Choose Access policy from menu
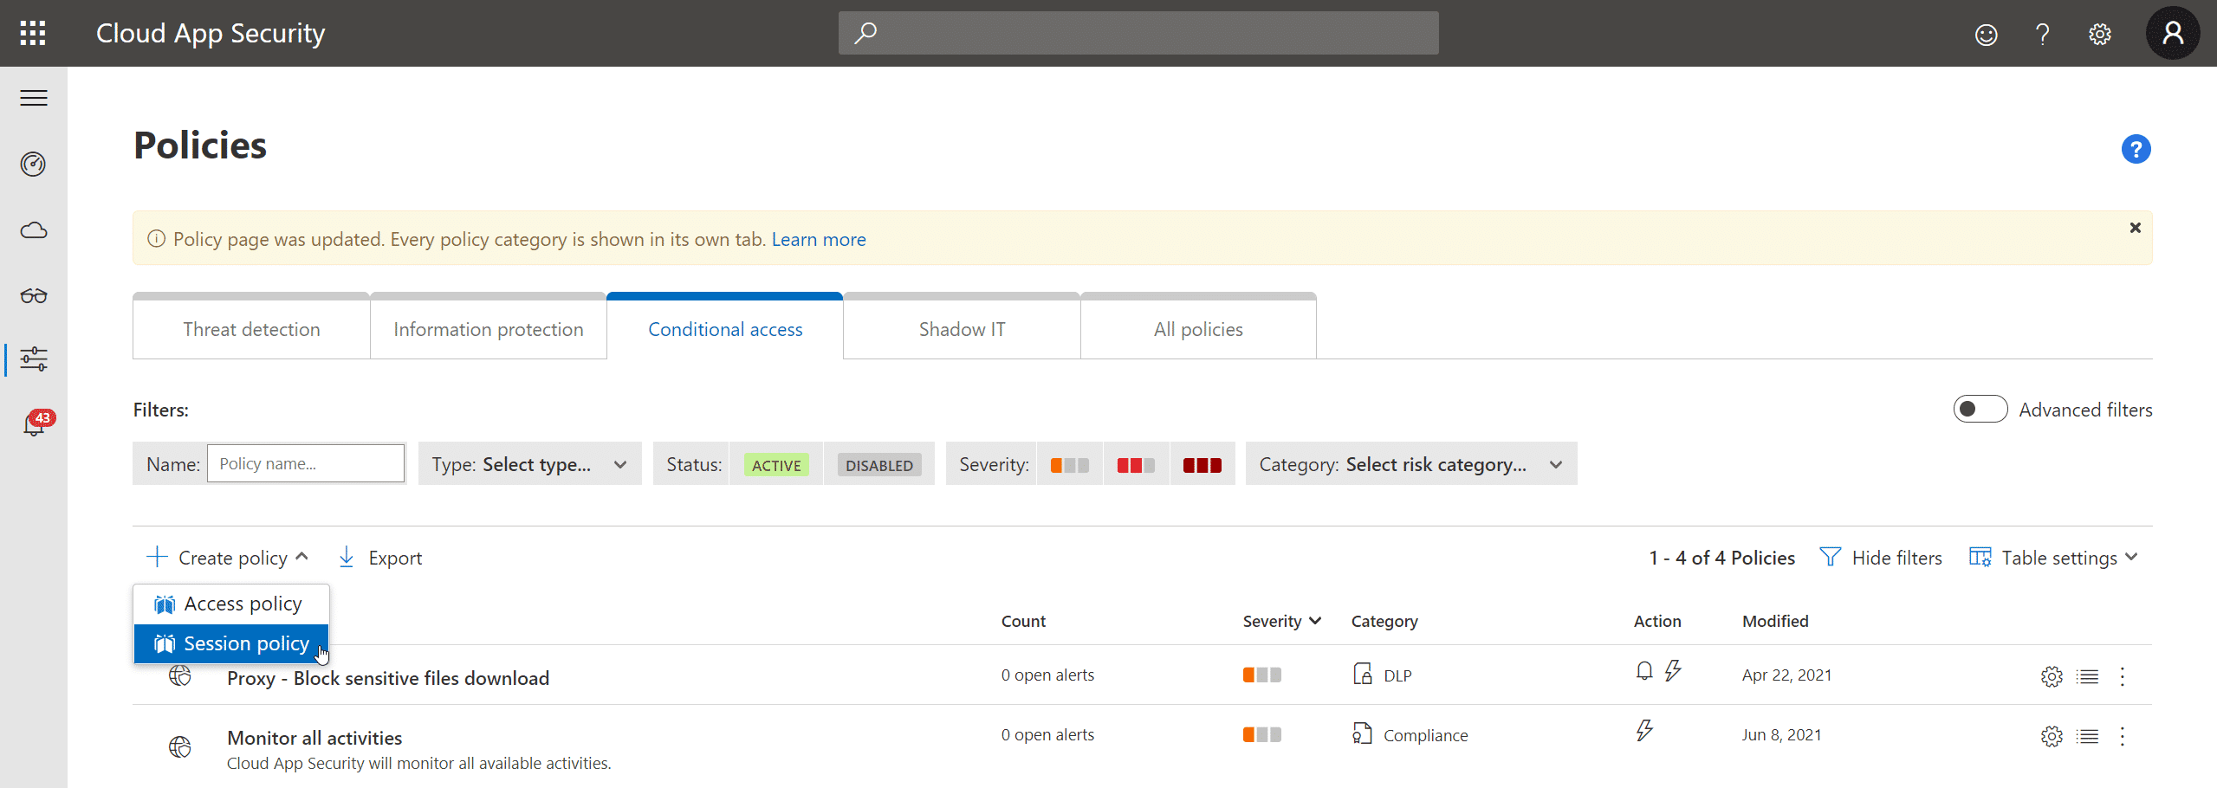2217x788 pixels. 231,604
